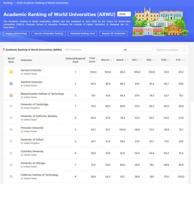
Task: Sort by Alumni column arrows
Action: coord(113,60)
